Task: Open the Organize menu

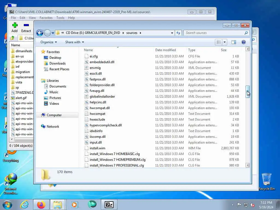Action: point(49,42)
